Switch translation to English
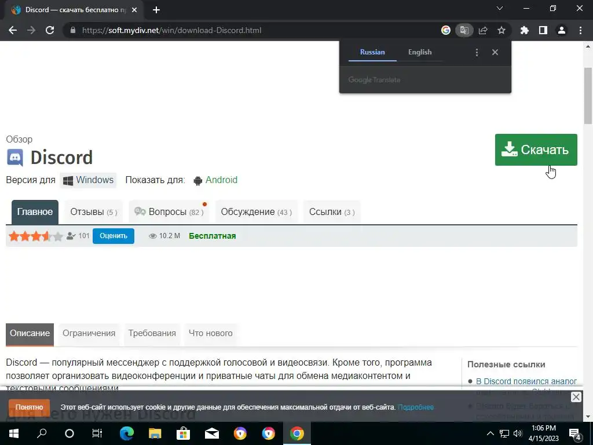 [420, 52]
